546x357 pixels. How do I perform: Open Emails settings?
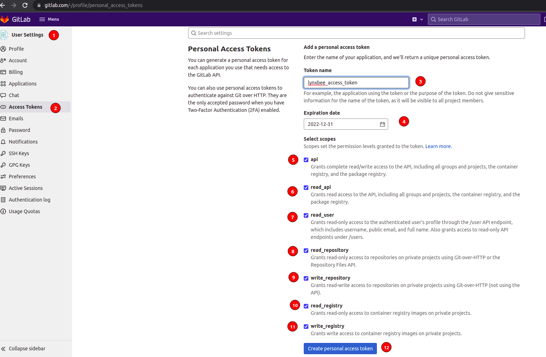click(16, 119)
